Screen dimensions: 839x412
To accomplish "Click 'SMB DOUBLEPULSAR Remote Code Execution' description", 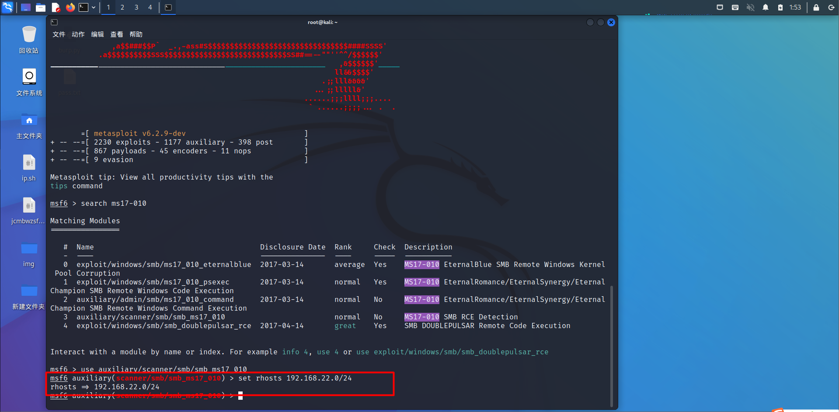I will pyautogui.click(x=487, y=326).
